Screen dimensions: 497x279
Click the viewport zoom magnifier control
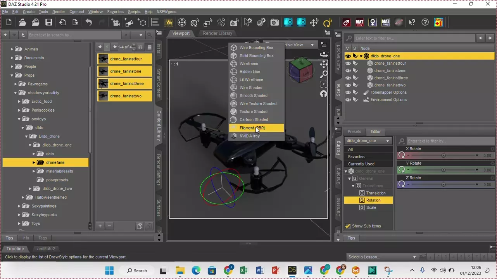(x=324, y=74)
